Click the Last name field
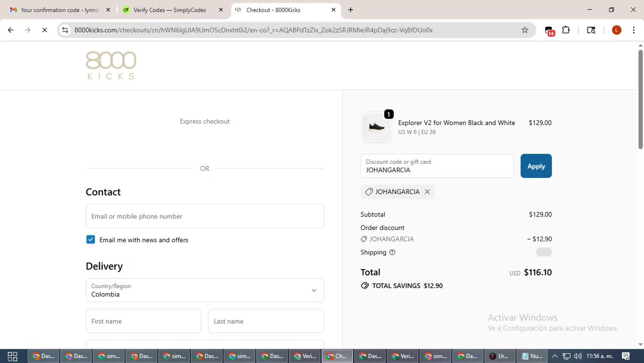 [266, 321]
